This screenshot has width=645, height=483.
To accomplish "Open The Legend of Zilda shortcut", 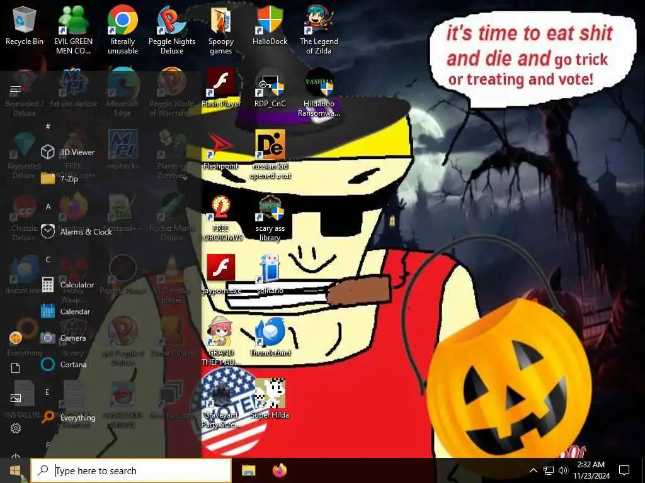I will click(319, 30).
